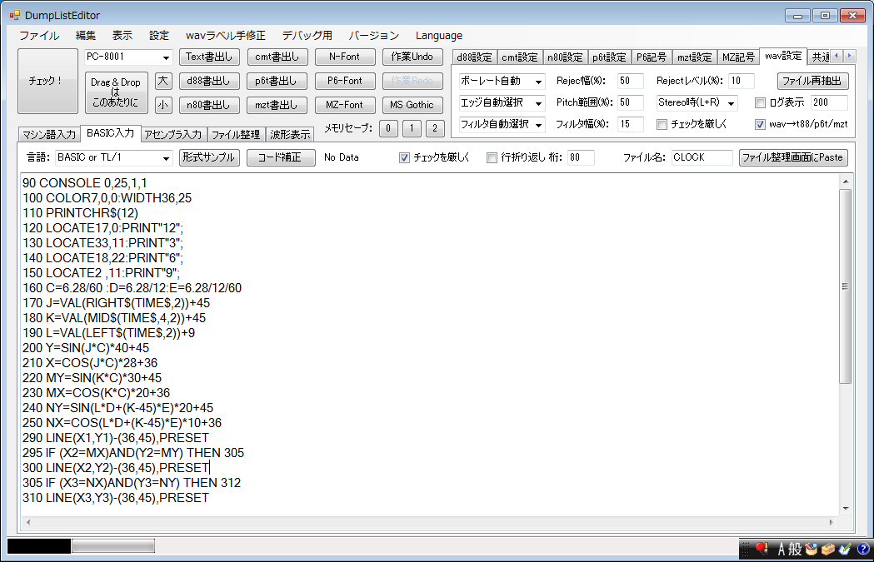Click the language bar grip handle
Screen dimensions: 874x562
click(745, 550)
